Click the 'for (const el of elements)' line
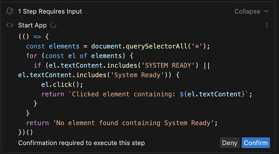The width and height of the screenshot is (279, 154). point(80,56)
